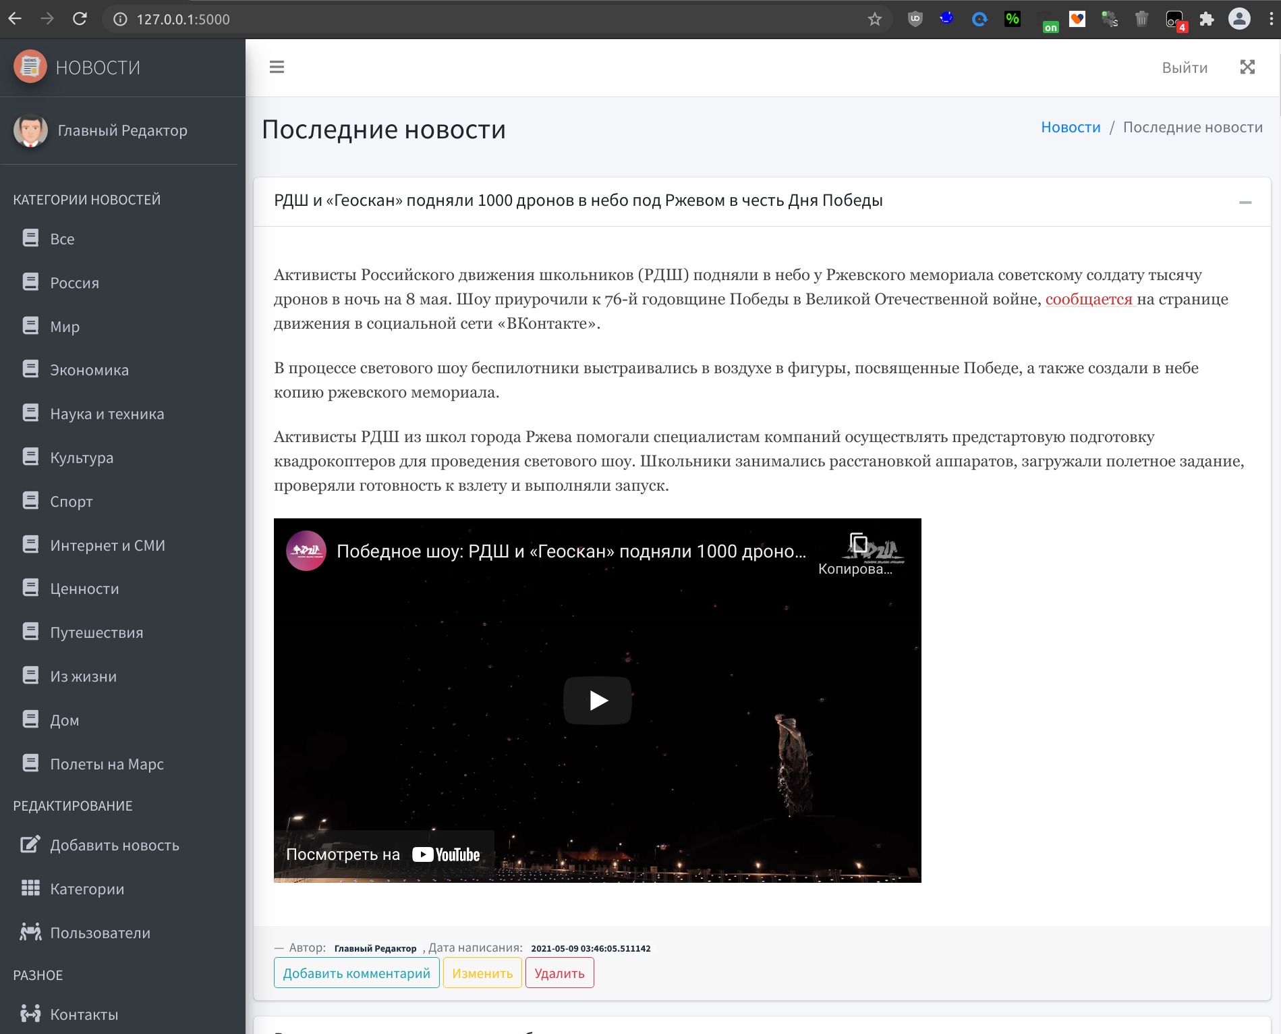Viewport: 1281px width, 1034px height.
Task: Click the Изменить button
Action: coord(482,973)
